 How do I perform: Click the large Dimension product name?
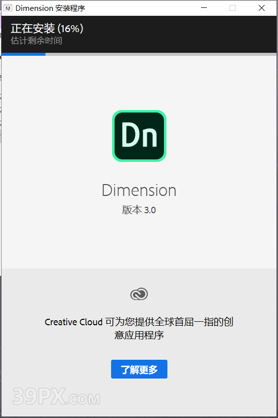tap(139, 190)
